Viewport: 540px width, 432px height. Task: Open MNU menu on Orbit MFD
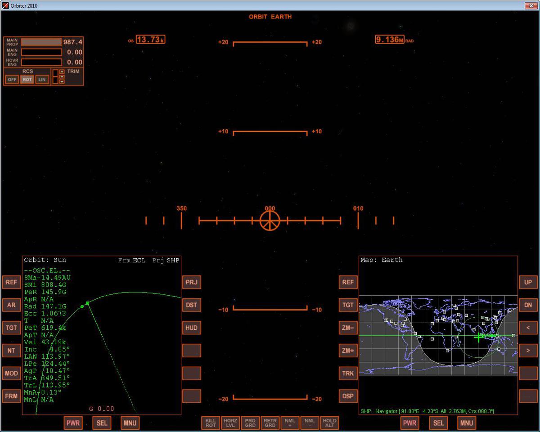130,423
